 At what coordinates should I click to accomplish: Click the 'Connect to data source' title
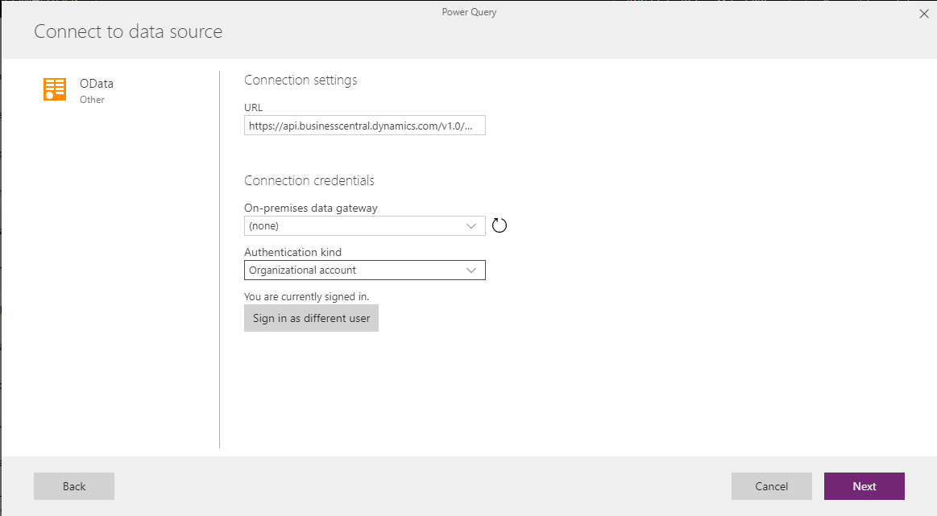click(x=128, y=31)
